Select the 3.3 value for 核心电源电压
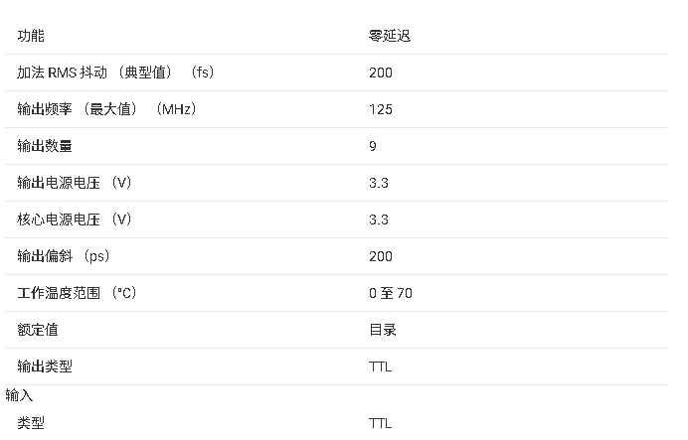 [379, 220]
